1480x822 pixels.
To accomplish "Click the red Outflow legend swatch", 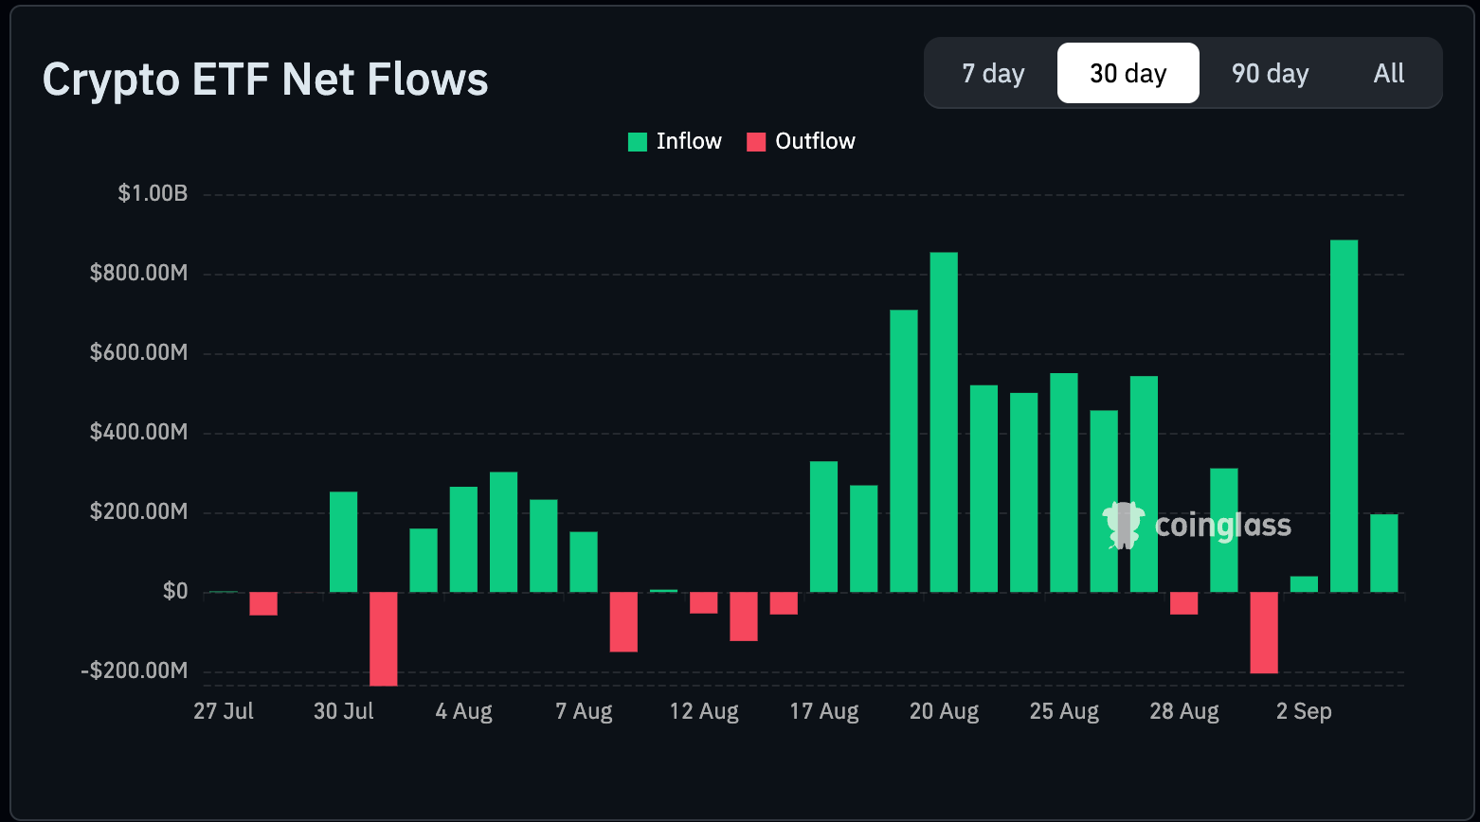I will 756,142.
